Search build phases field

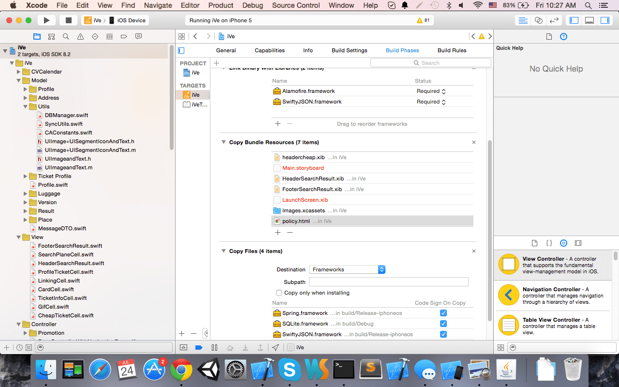coord(431,63)
